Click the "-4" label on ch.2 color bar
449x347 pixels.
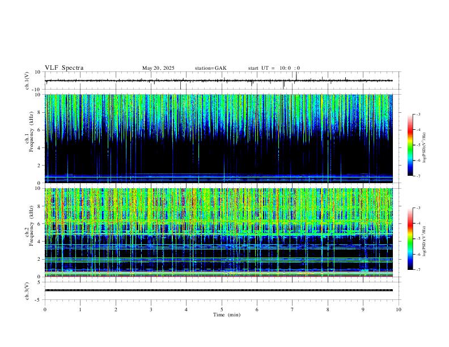(418, 223)
